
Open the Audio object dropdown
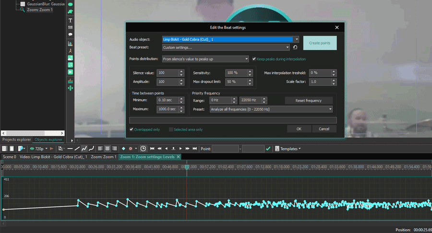(297, 39)
